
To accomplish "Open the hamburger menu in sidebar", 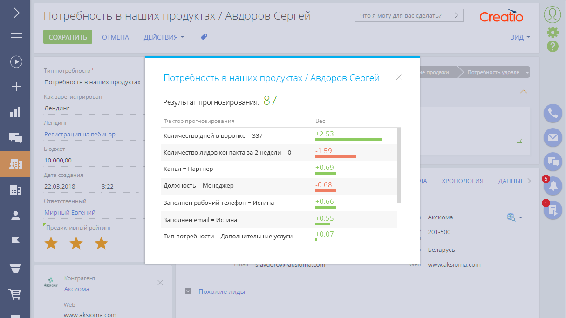I will [x=16, y=37].
